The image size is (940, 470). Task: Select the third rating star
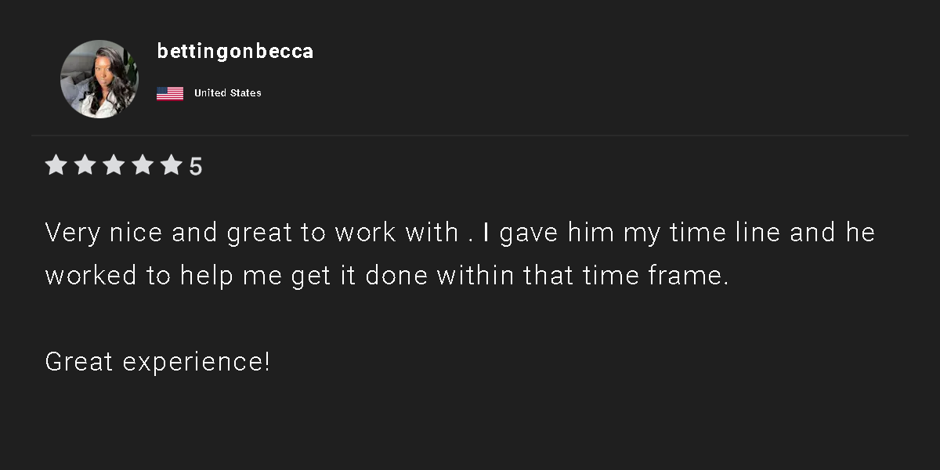point(114,165)
